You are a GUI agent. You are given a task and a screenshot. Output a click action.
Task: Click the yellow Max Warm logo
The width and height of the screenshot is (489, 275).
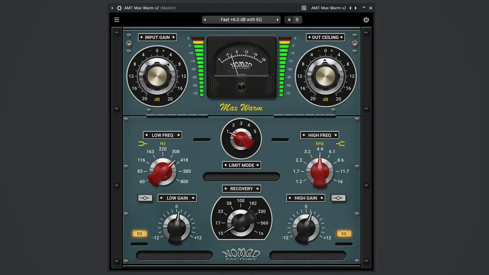[x=241, y=107]
